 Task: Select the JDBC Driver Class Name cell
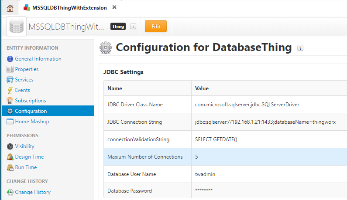coord(148,104)
